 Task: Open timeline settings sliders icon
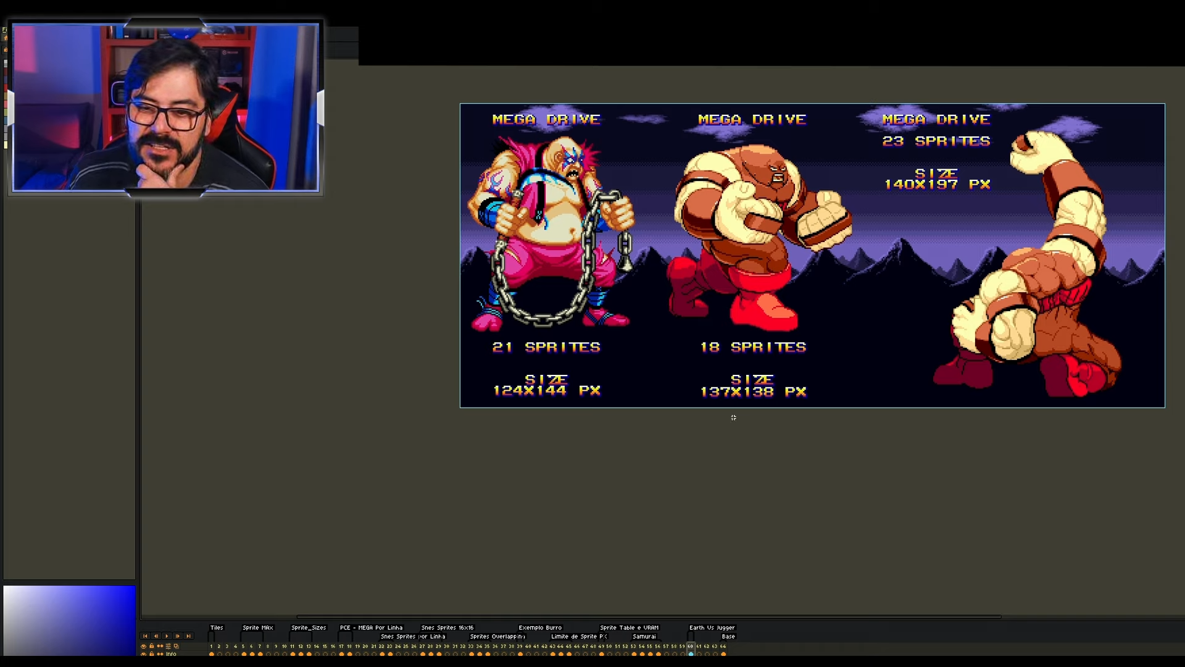tap(168, 646)
